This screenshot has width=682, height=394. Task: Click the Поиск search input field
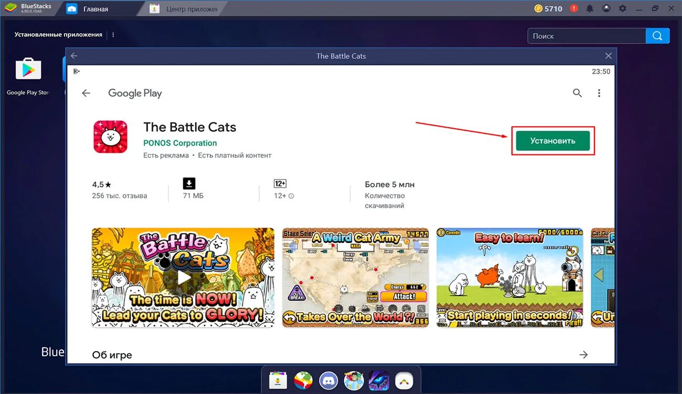tap(587, 36)
